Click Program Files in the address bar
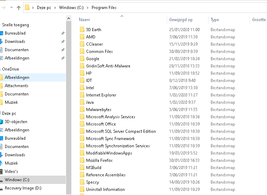The height and width of the screenshot is (195, 267). tap(104, 8)
